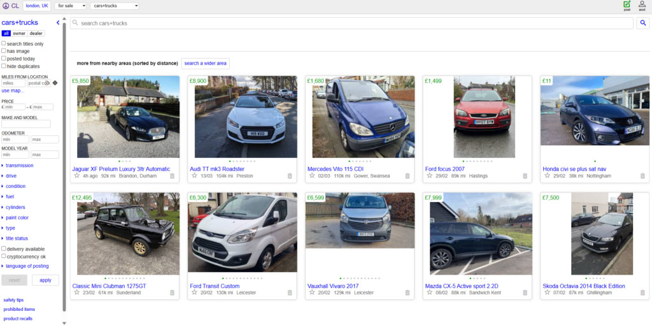652x325 pixels.
Task: Hide Skoda Octavia listing with trash icon
Action: [x=642, y=292]
